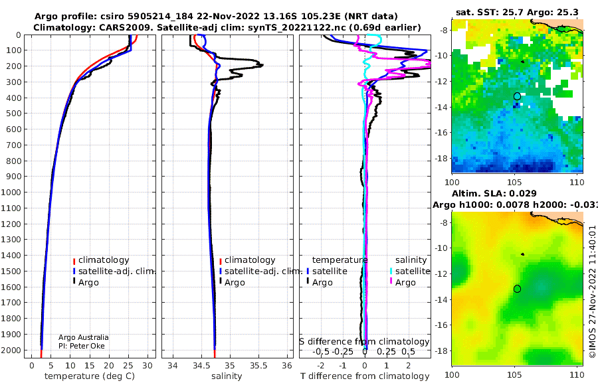
Task: Click the 'Argo Australia' text
Action: (83, 337)
